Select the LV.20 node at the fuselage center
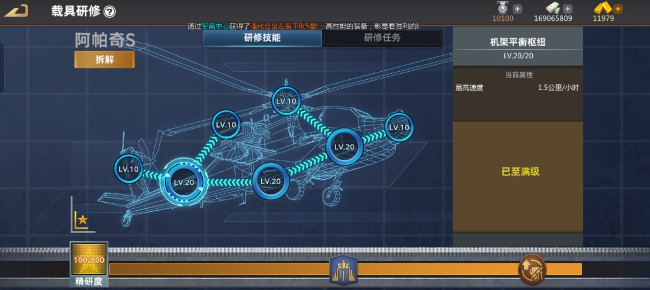 click(x=271, y=181)
